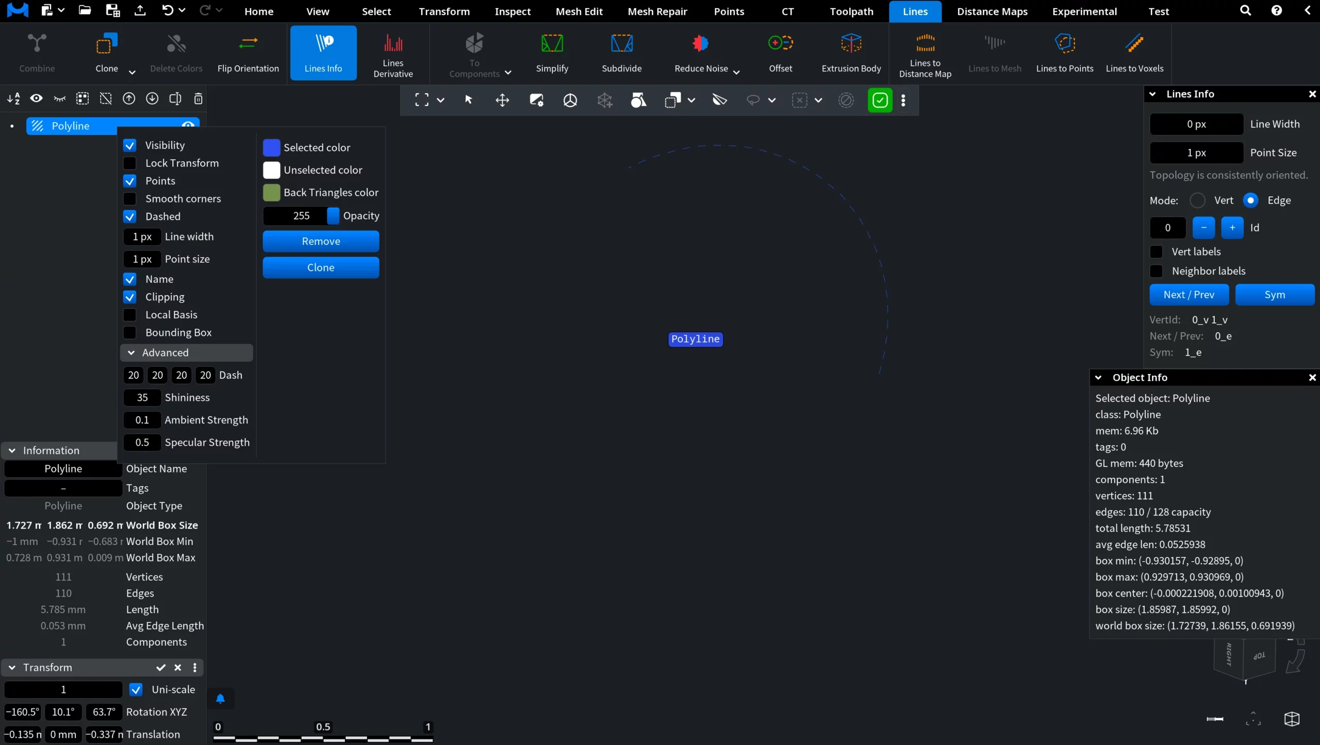Uncheck the Dashed checkbox

point(130,217)
